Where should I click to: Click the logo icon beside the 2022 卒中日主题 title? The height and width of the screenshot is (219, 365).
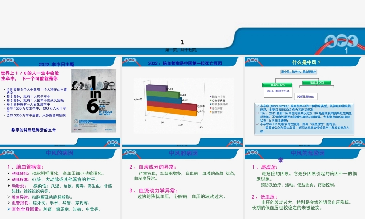[7, 61]
